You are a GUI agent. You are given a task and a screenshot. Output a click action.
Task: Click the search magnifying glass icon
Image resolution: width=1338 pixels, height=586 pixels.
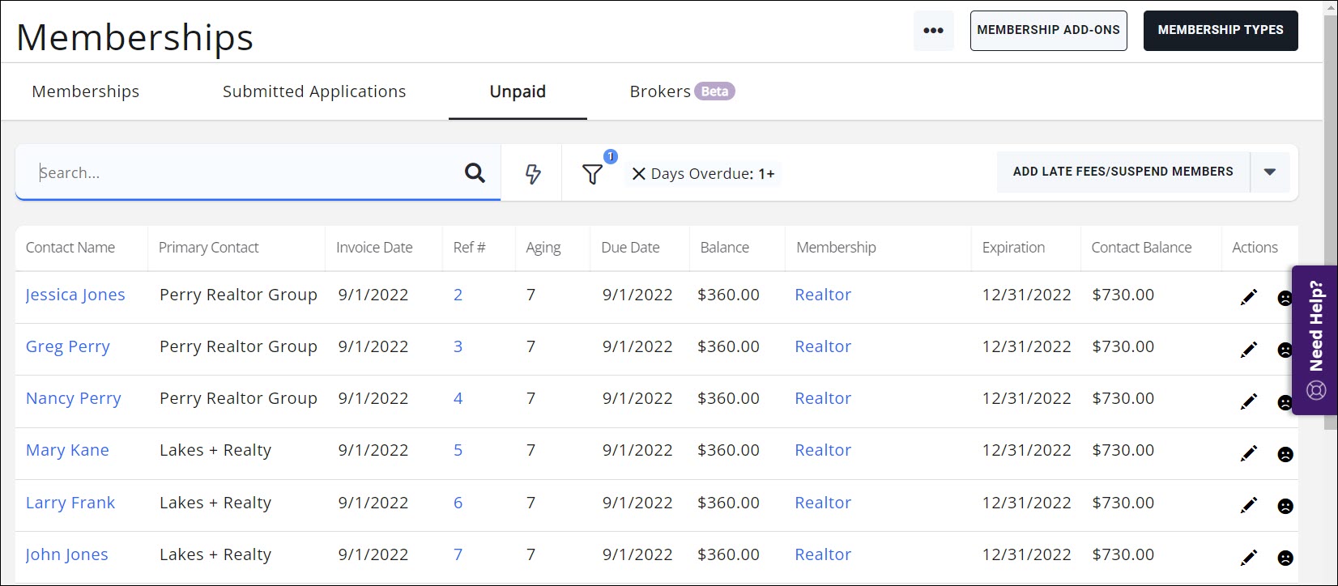475,172
